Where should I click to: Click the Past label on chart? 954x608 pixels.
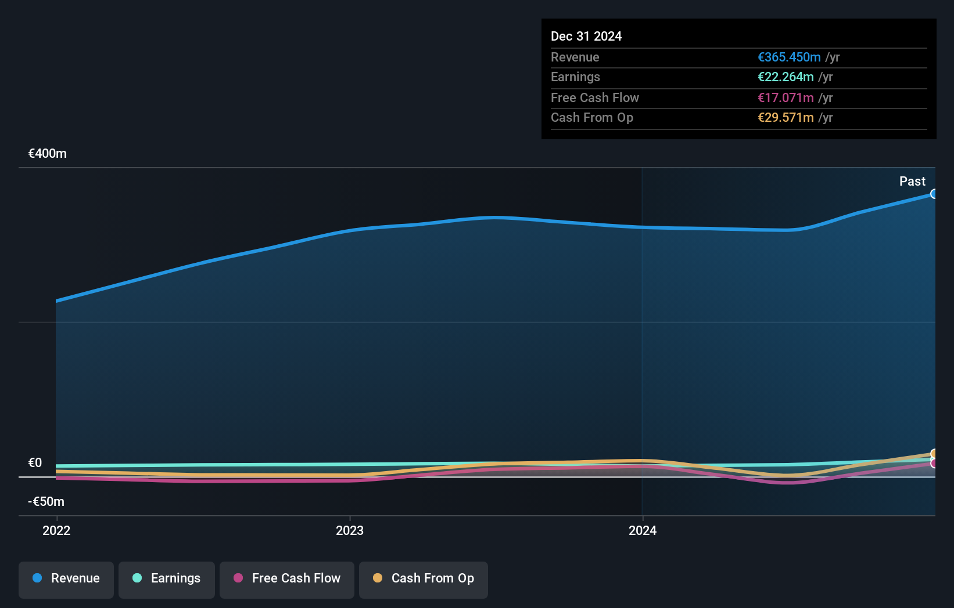912,181
